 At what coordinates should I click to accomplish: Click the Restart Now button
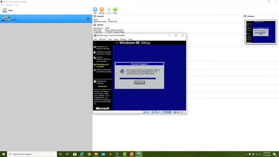tap(139, 82)
